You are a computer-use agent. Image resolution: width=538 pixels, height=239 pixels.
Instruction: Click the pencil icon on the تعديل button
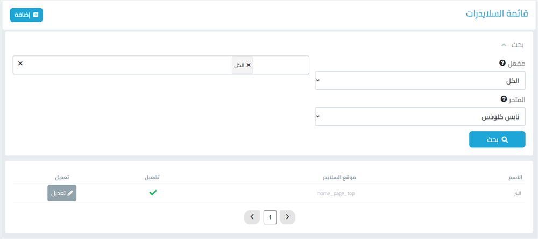pos(70,193)
